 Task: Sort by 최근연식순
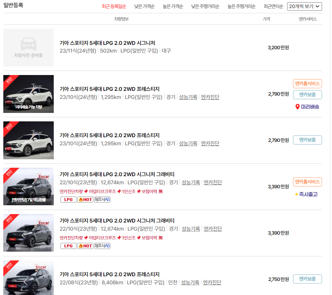coord(273,6)
